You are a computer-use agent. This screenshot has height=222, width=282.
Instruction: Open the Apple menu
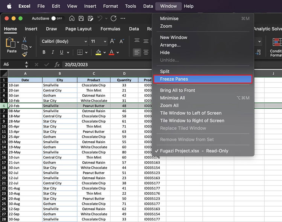click(9, 6)
